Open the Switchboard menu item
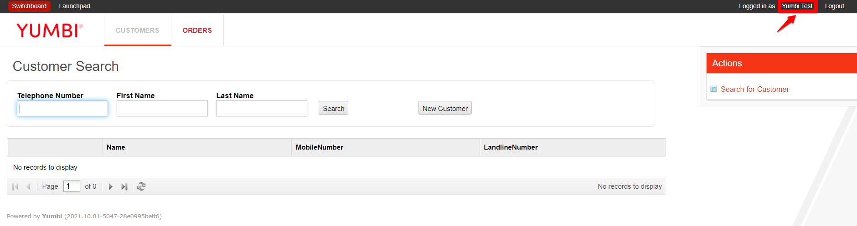857x226 pixels. [29, 6]
